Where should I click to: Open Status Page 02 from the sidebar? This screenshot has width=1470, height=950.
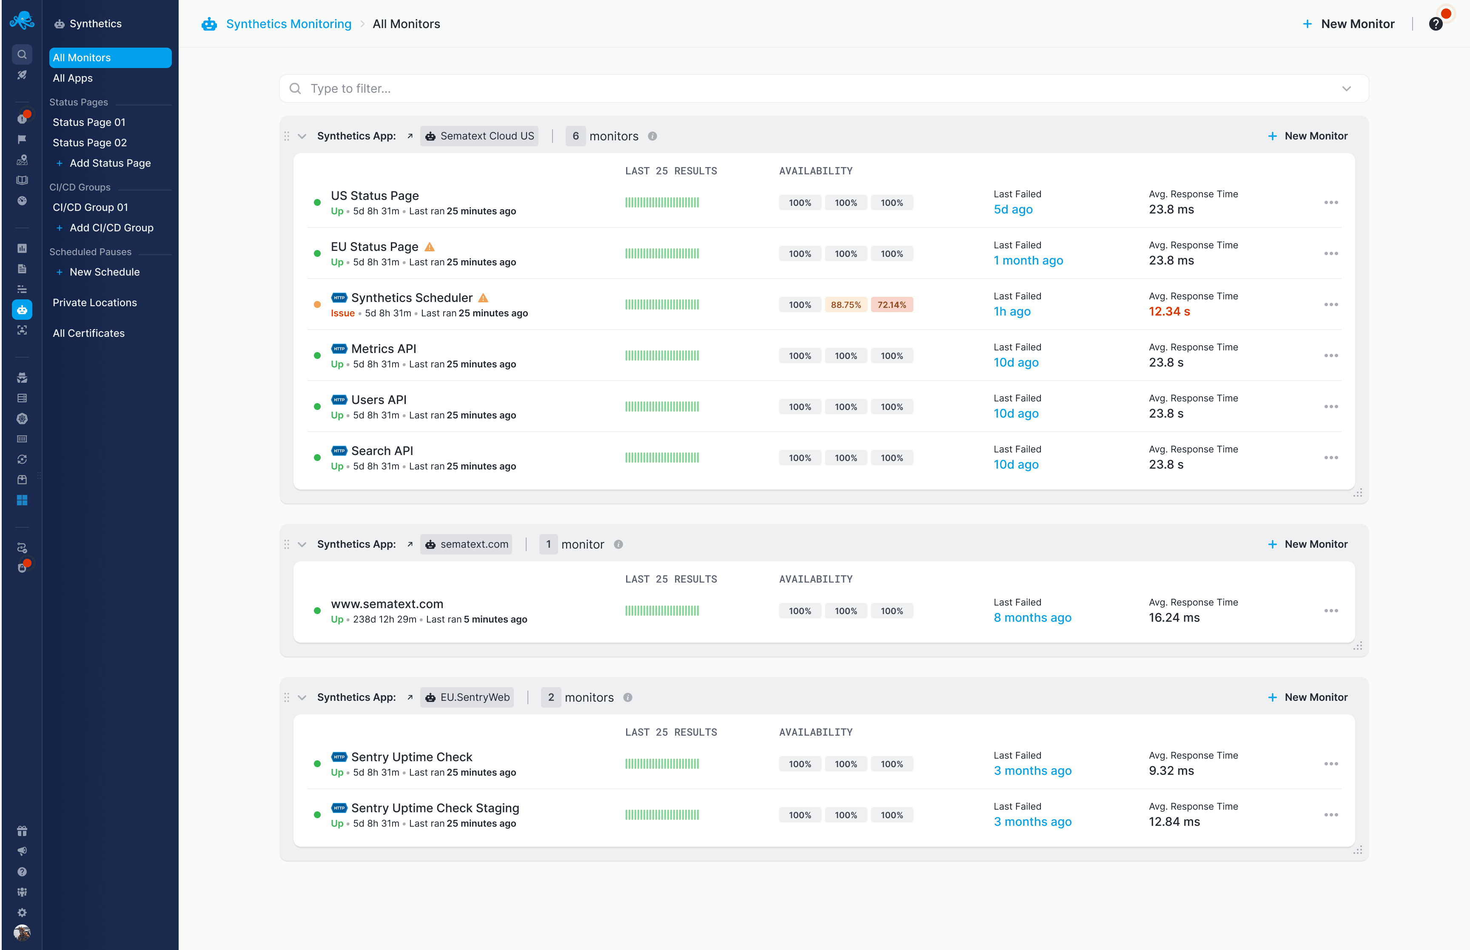pos(89,142)
